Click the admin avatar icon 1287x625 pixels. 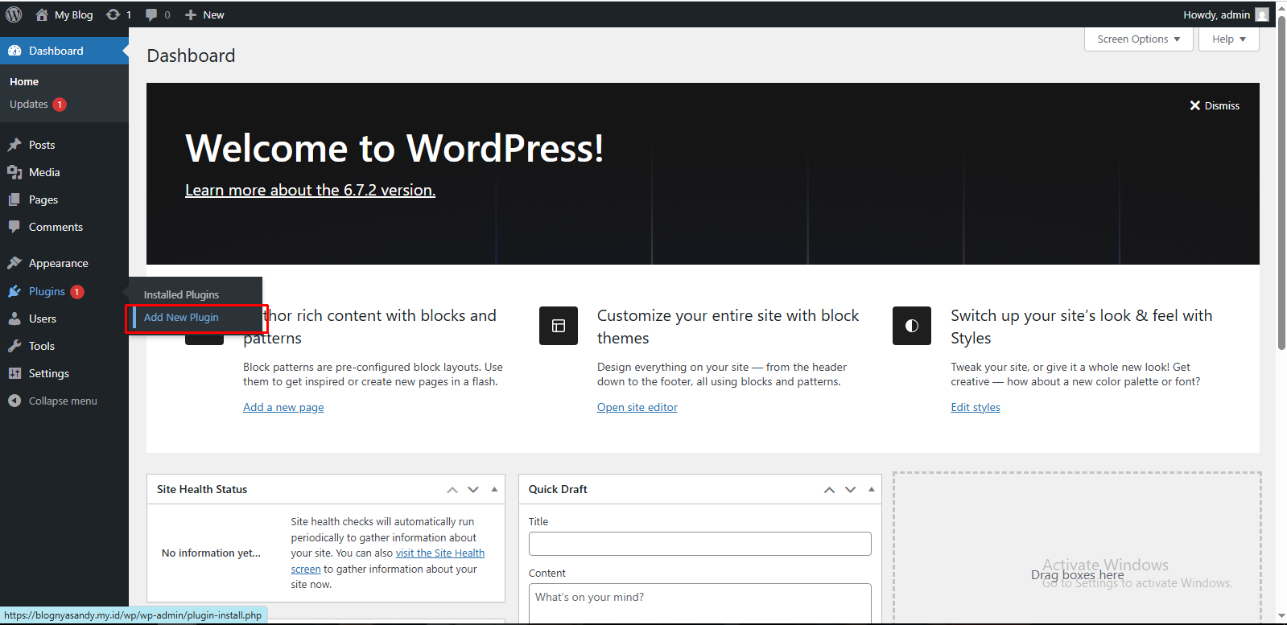coord(1262,14)
